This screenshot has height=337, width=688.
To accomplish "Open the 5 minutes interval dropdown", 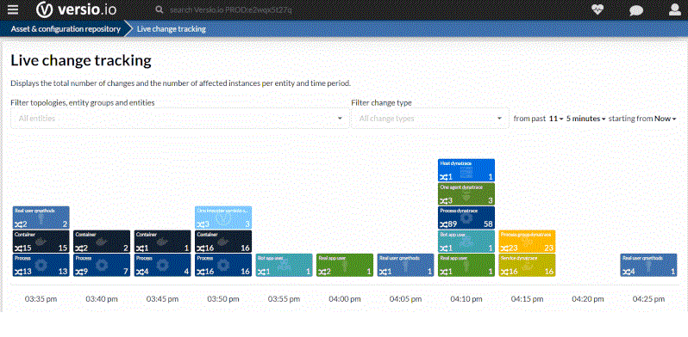I will click(585, 119).
